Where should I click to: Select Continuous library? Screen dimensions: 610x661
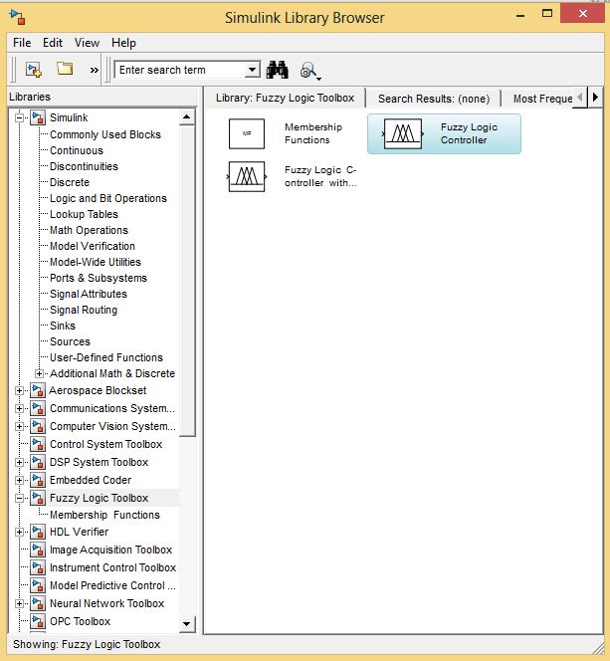pyautogui.click(x=77, y=150)
